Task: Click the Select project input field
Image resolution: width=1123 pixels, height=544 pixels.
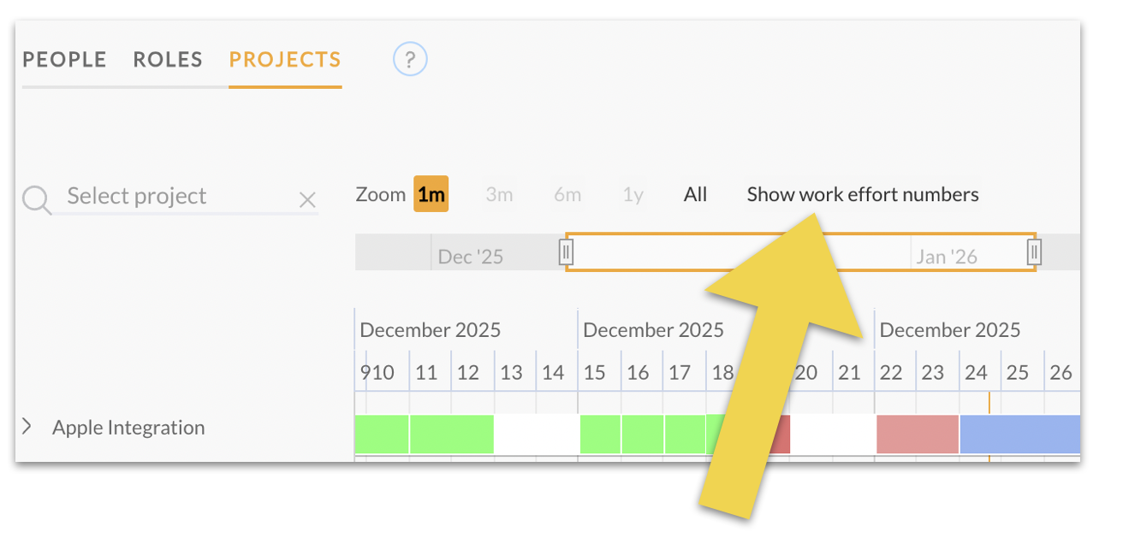Action: (137, 196)
